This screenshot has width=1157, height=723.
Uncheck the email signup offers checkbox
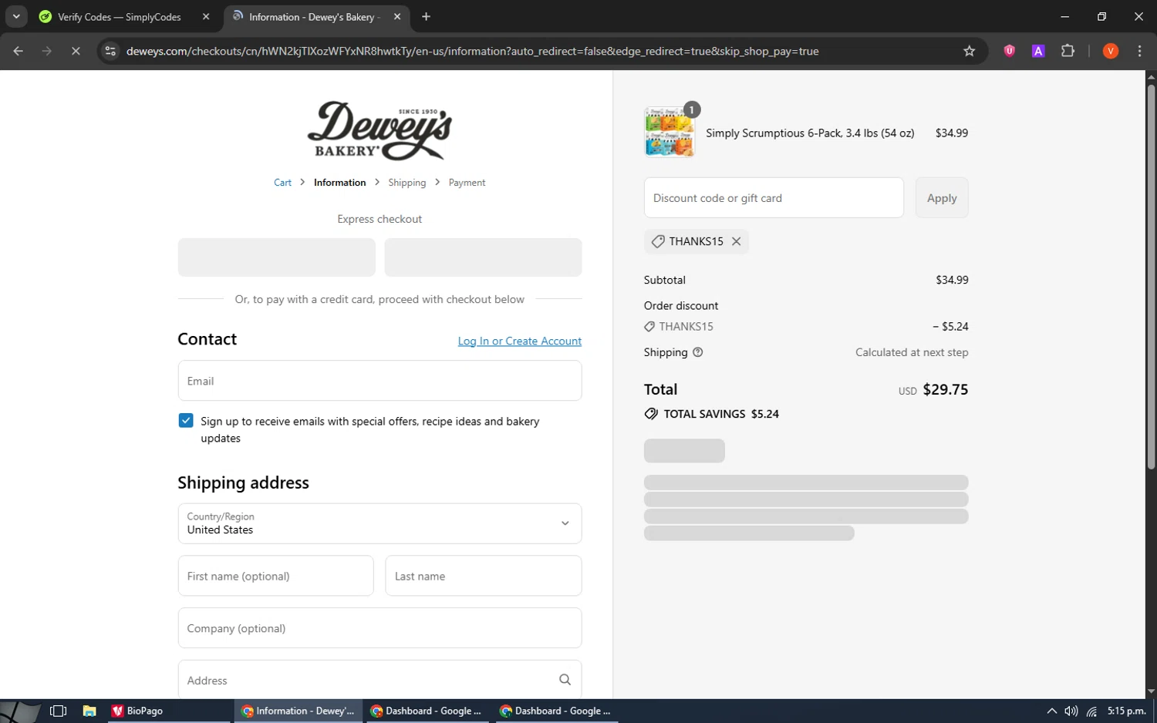pos(186,420)
